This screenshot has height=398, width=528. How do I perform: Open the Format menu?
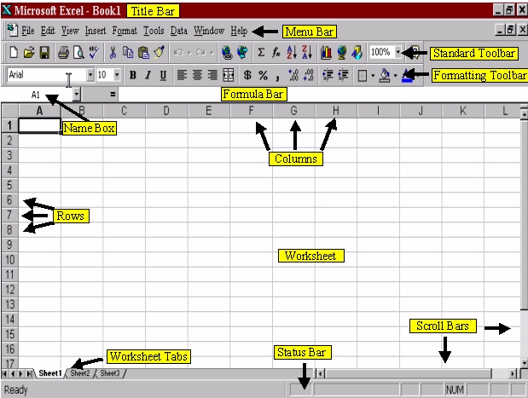124,31
